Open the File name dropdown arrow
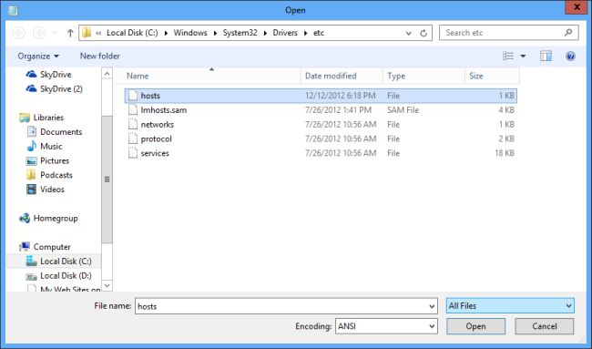Viewport: 592px width, 349px height. (x=433, y=306)
